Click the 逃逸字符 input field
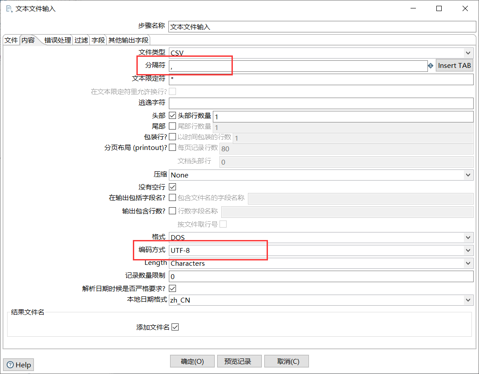This screenshot has width=479, height=374. [x=321, y=103]
